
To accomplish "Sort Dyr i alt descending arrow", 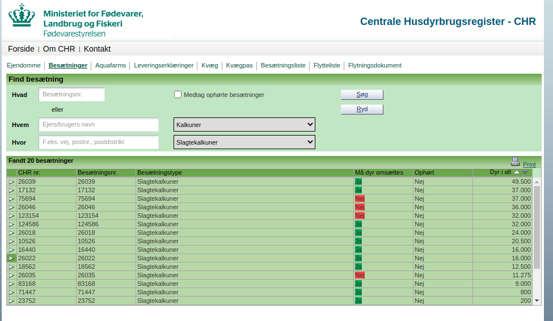I will (525, 172).
